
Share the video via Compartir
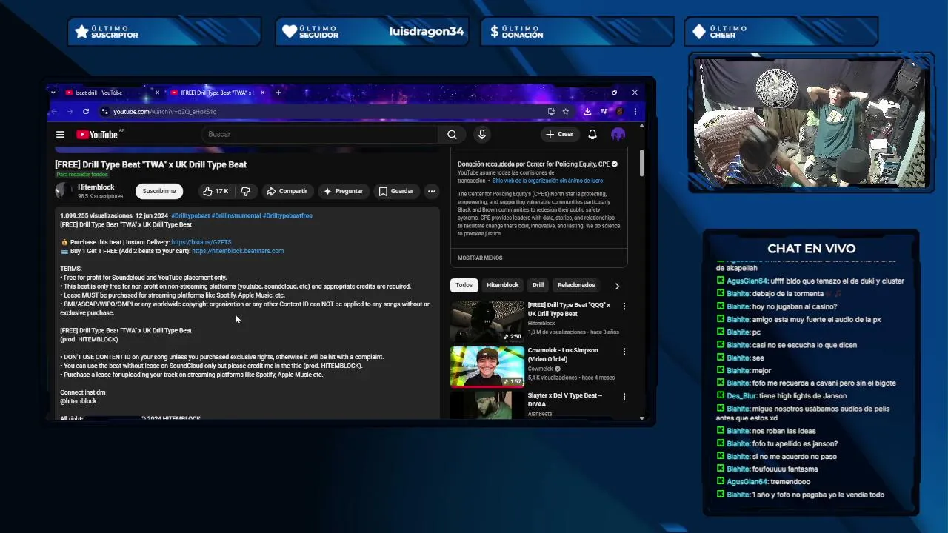click(287, 191)
